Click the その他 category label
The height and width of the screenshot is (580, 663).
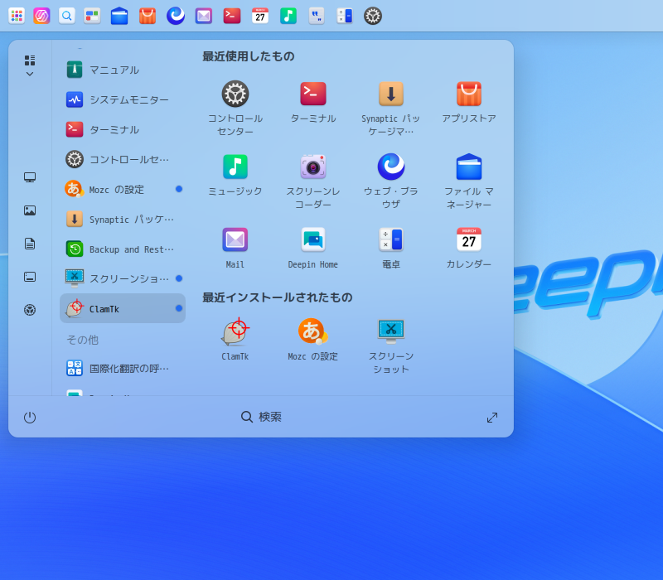[82, 340]
